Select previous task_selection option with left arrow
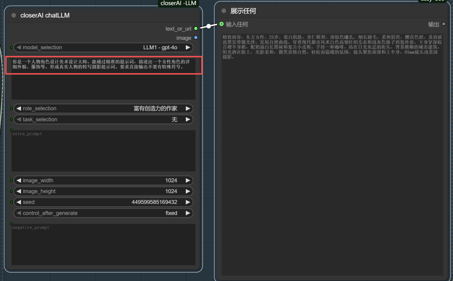This screenshot has height=281, width=453. pos(19,119)
